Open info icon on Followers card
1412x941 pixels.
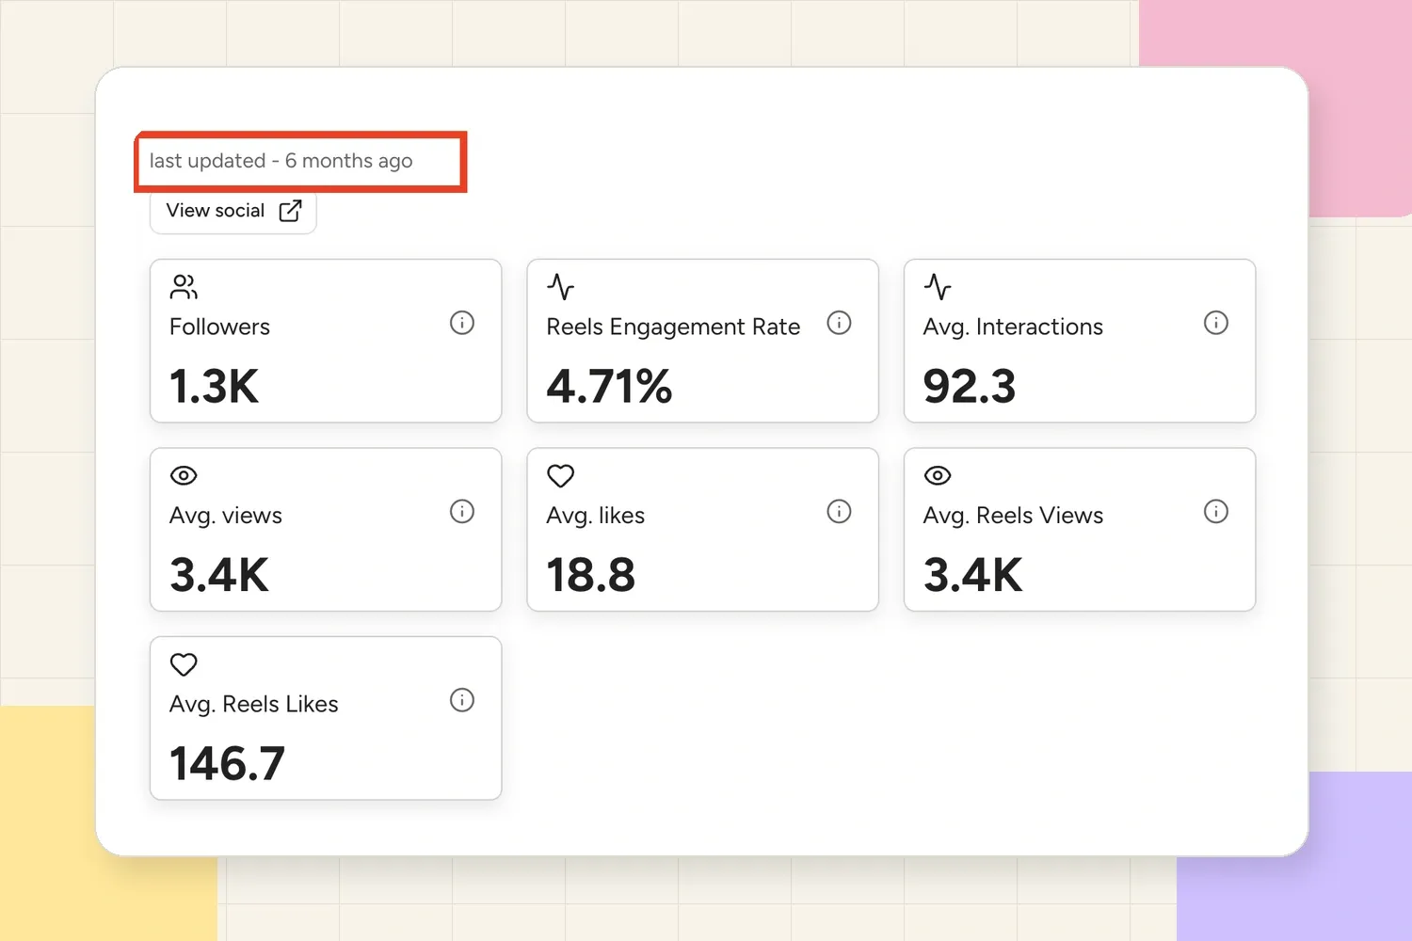[x=462, y=323]
